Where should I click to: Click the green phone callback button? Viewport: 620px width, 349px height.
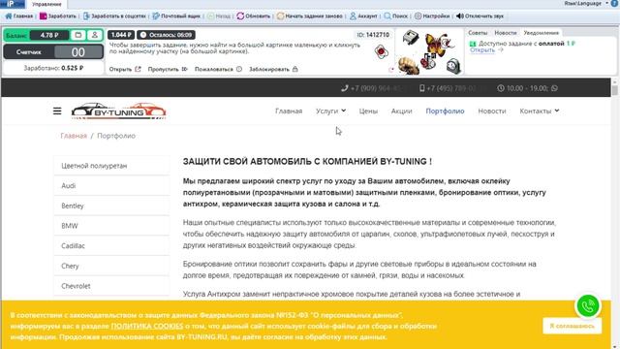588,306
